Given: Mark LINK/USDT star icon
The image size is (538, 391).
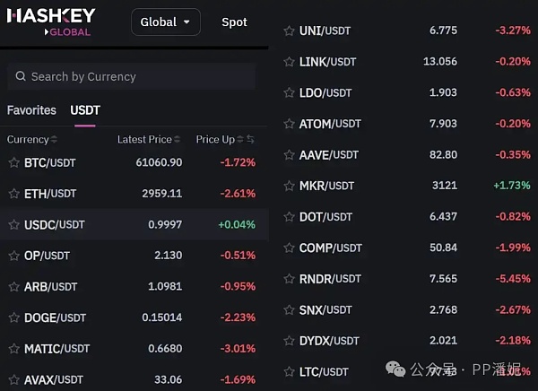Looking at the screenshot, I should click(289, 62).
